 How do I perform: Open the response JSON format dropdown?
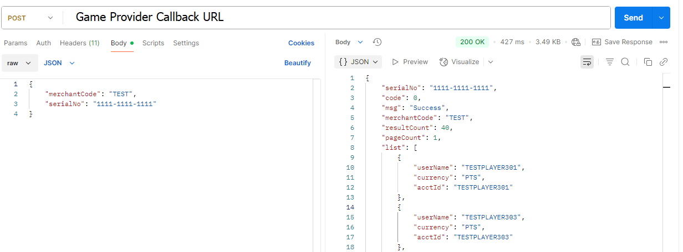click(359, 62)
